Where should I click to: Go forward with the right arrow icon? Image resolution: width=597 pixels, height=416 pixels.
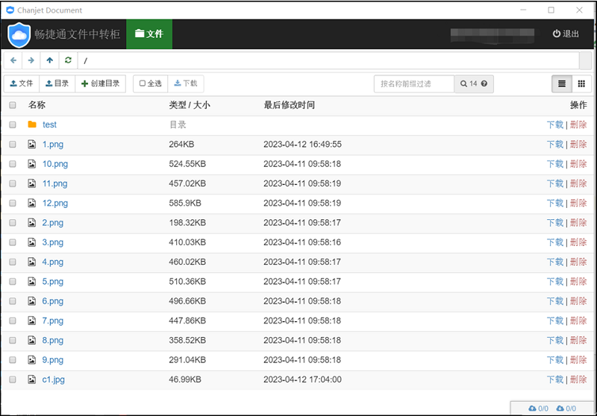coord(31,60)
